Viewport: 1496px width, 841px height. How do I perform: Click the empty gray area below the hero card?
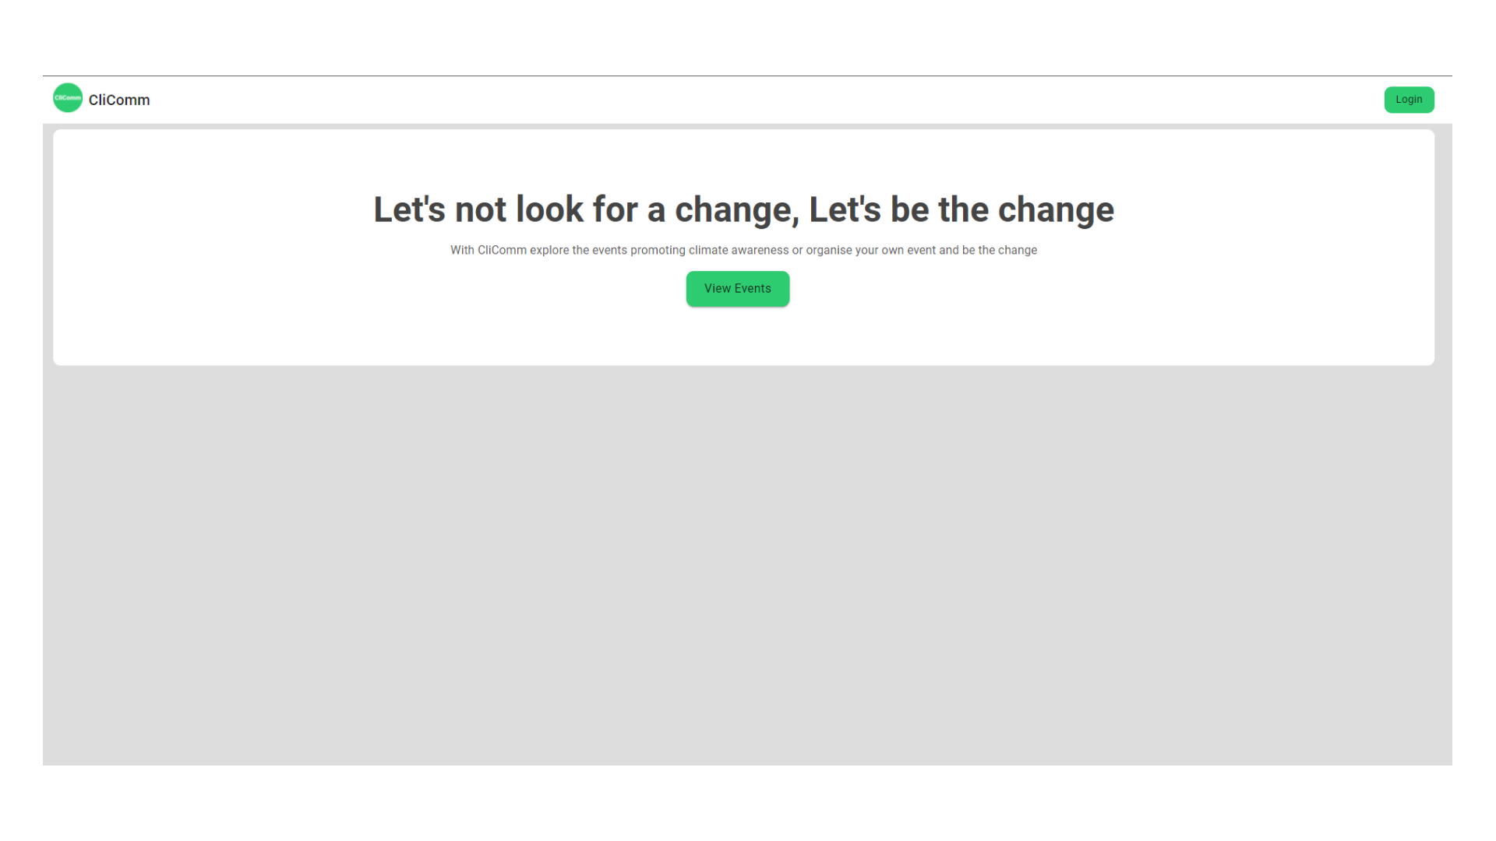(x=747, y=565)
